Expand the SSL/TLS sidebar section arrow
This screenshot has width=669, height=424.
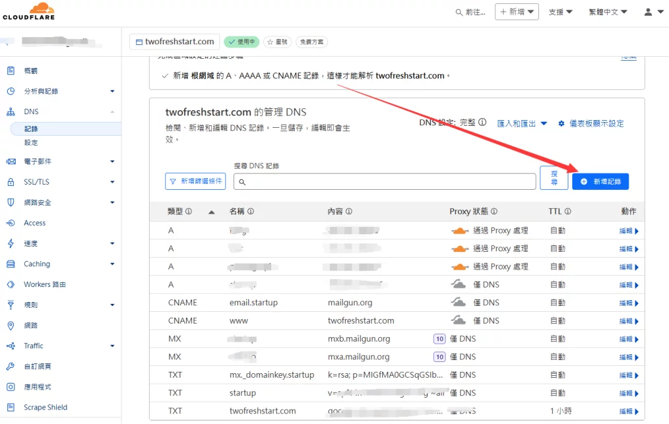[x=112, y=182]
